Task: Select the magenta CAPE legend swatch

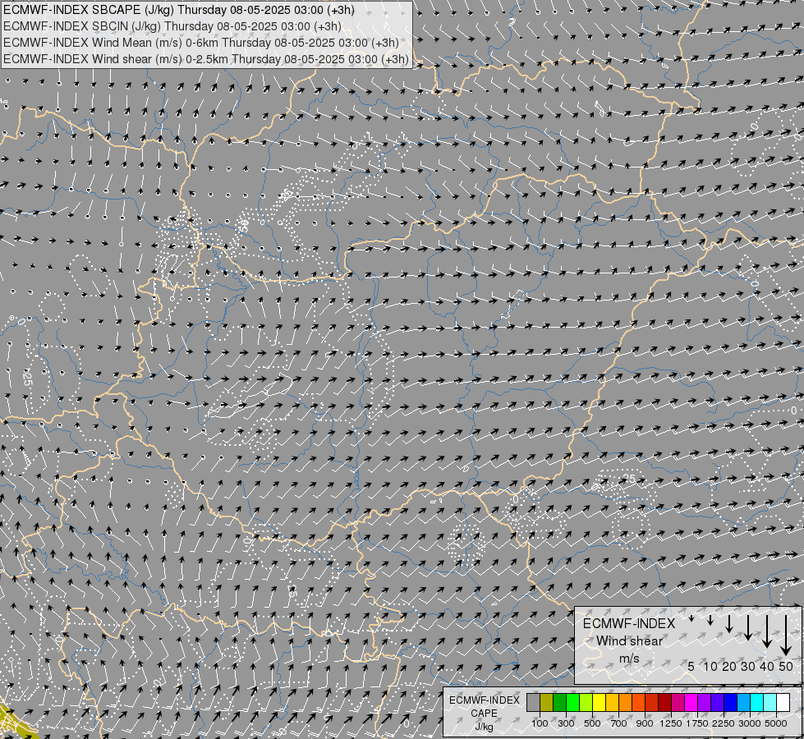Action: point(691,702)
